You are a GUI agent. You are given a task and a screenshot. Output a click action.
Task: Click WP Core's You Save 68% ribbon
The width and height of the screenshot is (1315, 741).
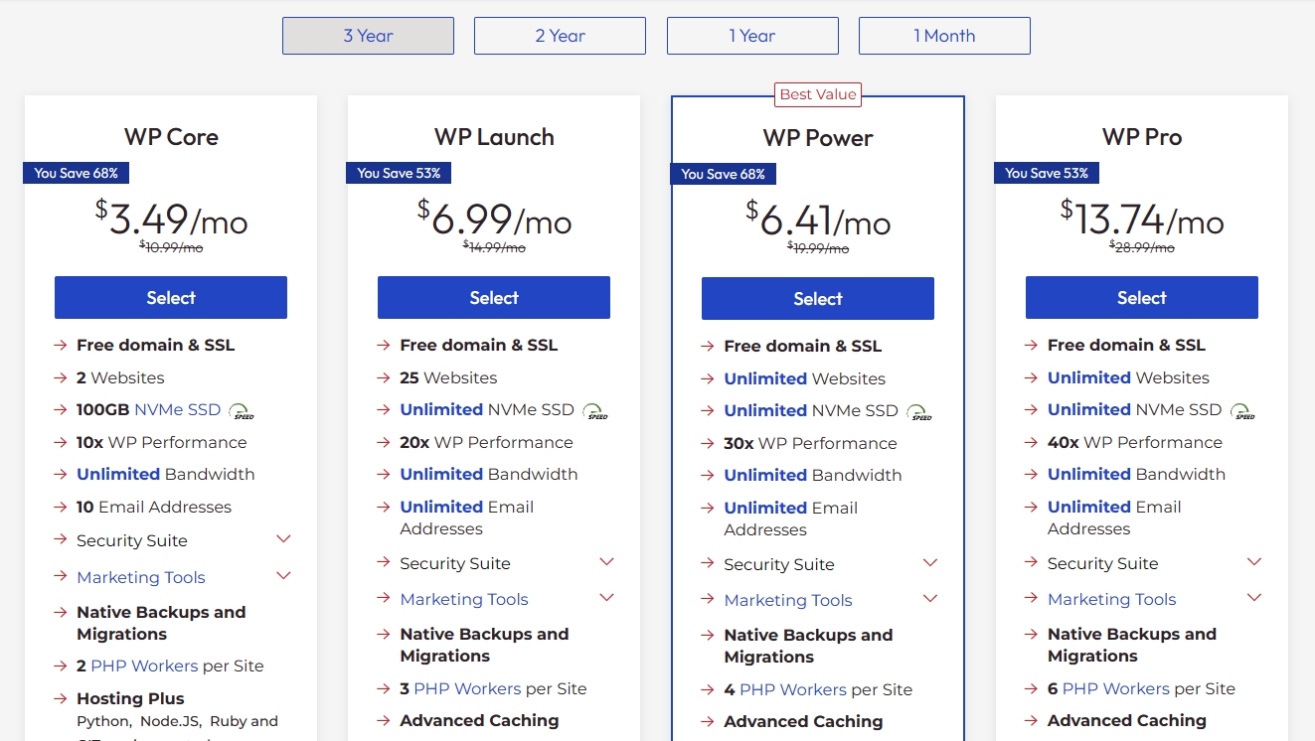[x=77, y=174]
